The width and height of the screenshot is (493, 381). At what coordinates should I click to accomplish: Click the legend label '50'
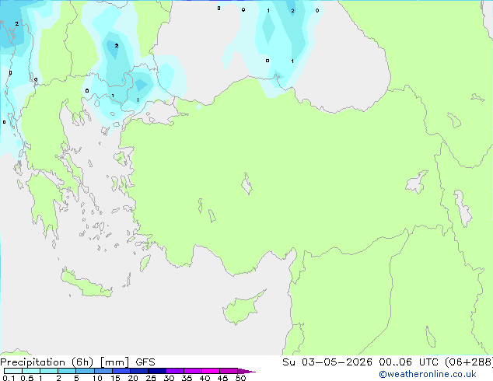coord(240,378)
